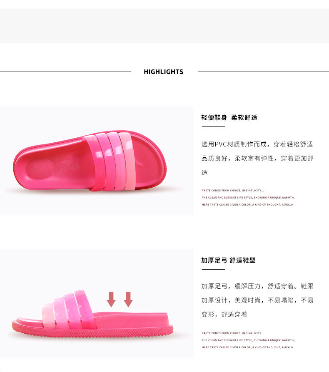The height and width of the screenshot is (372, 329).
Task: Click the translucent straps on side-view slipper
Action: [67, 310]
